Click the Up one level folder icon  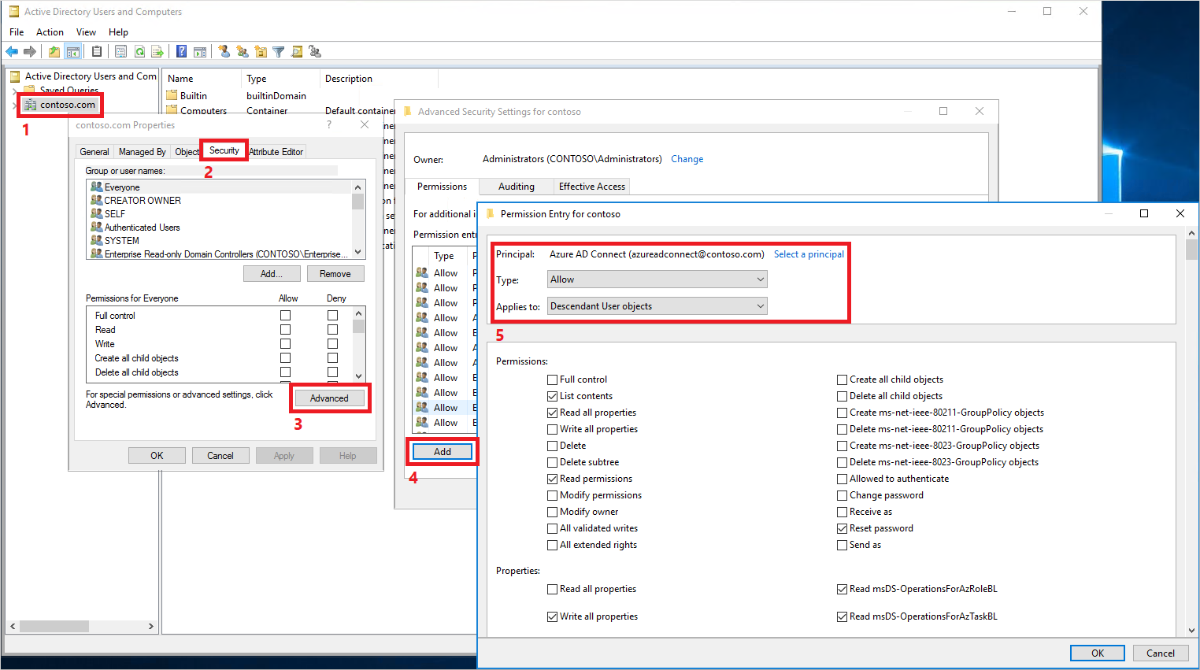[54, 52]
